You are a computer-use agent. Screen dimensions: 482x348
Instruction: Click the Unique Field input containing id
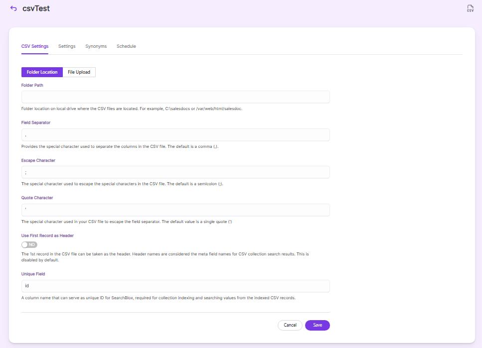(x=175, y=286)
